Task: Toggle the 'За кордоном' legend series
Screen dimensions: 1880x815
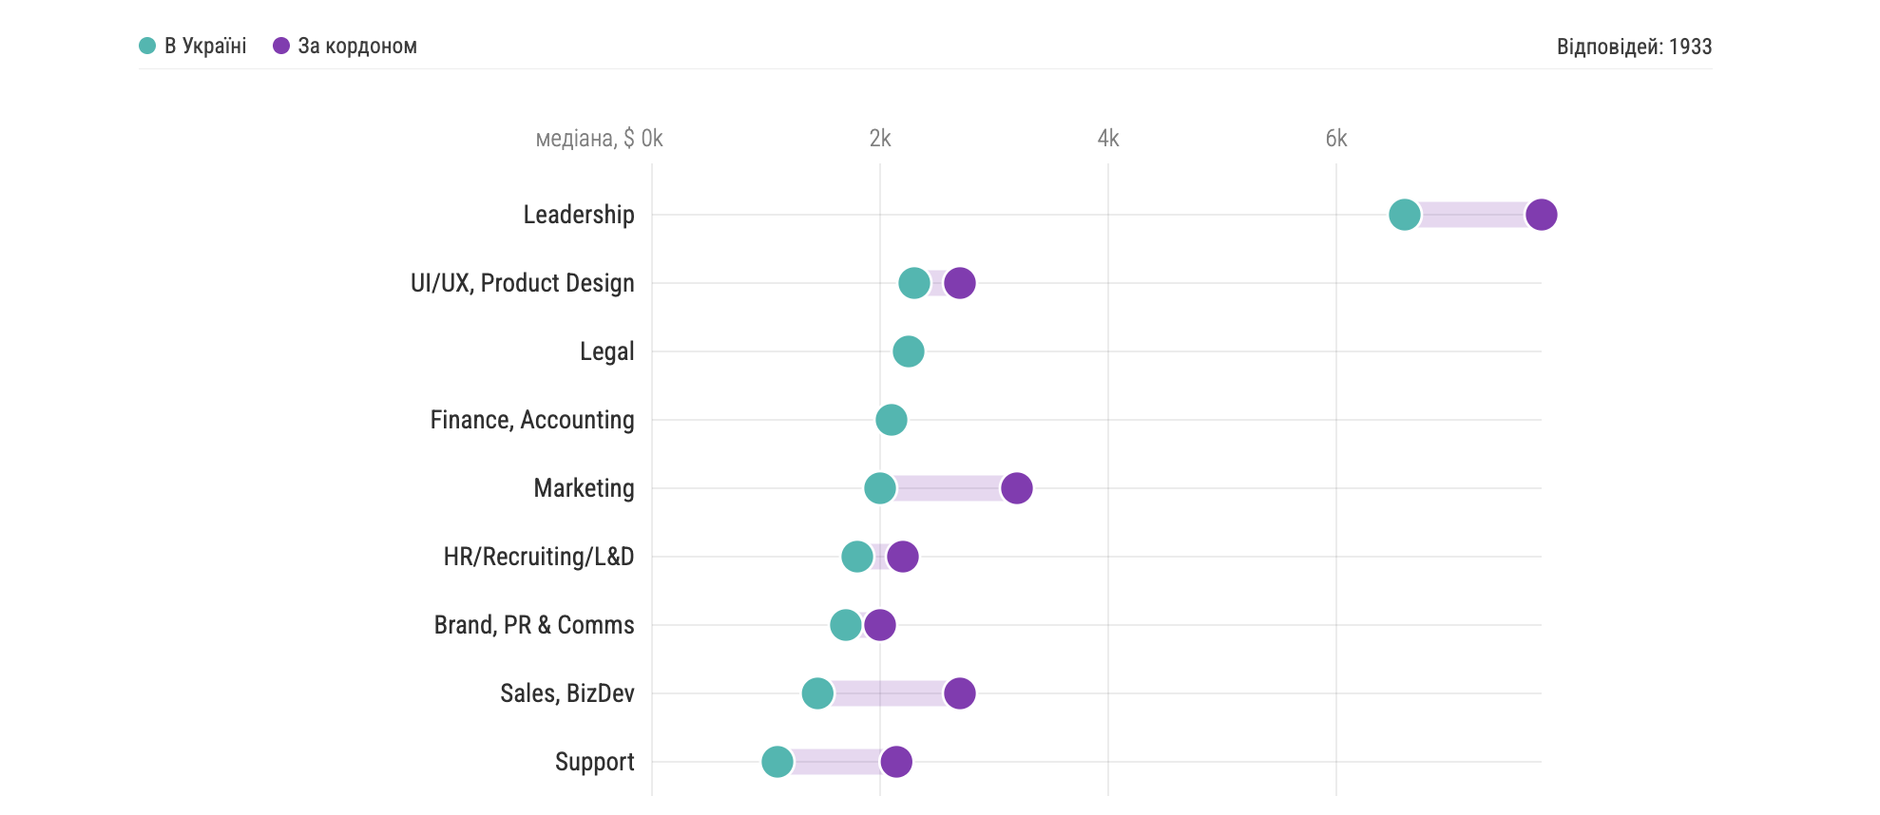Action: [x=345, y=46]
